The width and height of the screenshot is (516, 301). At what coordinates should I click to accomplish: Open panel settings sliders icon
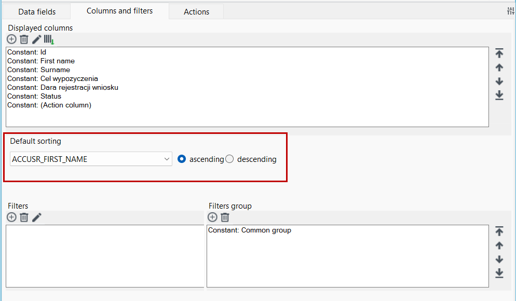tap(510, 11)
